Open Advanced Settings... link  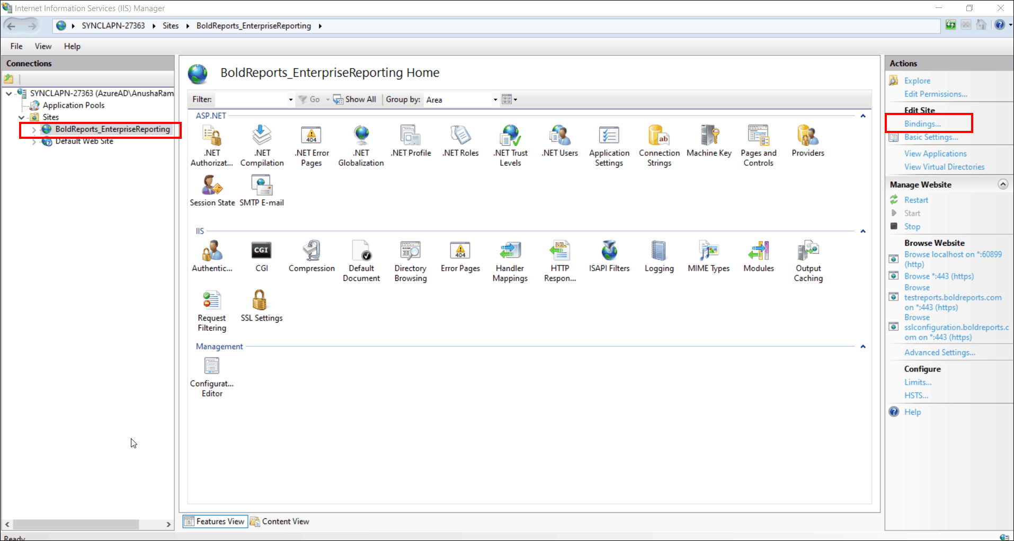pyautogui.click(x=939, y=352)
